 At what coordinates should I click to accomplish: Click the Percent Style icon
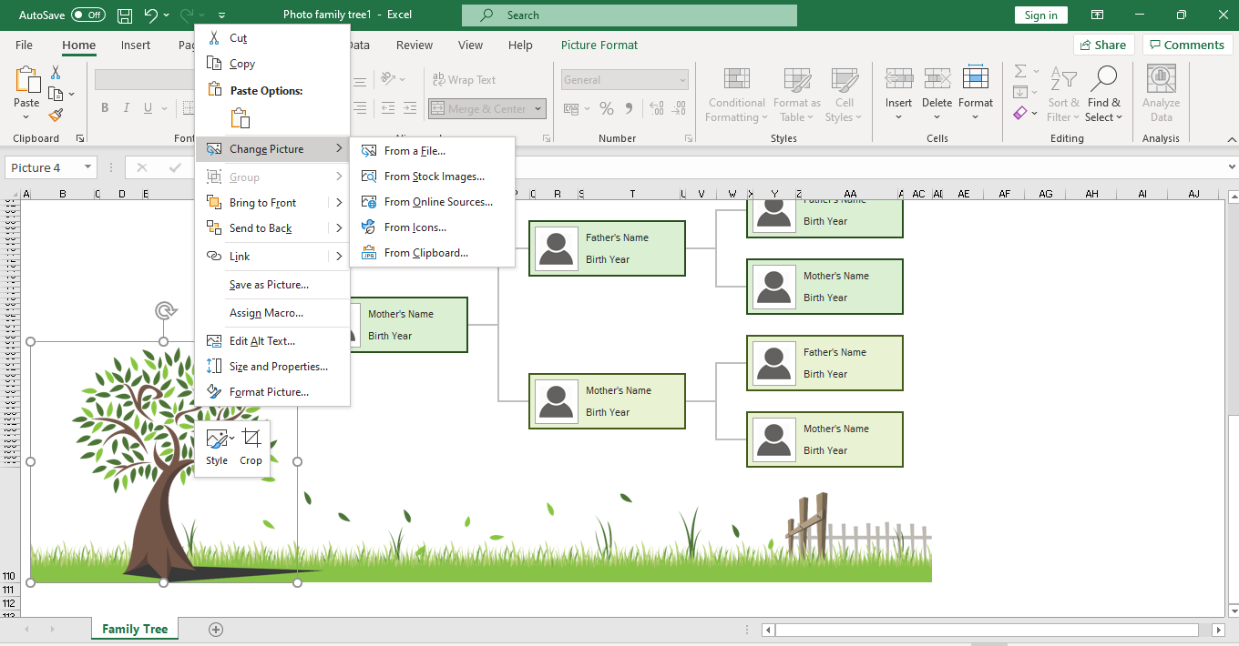pos(607,107)
